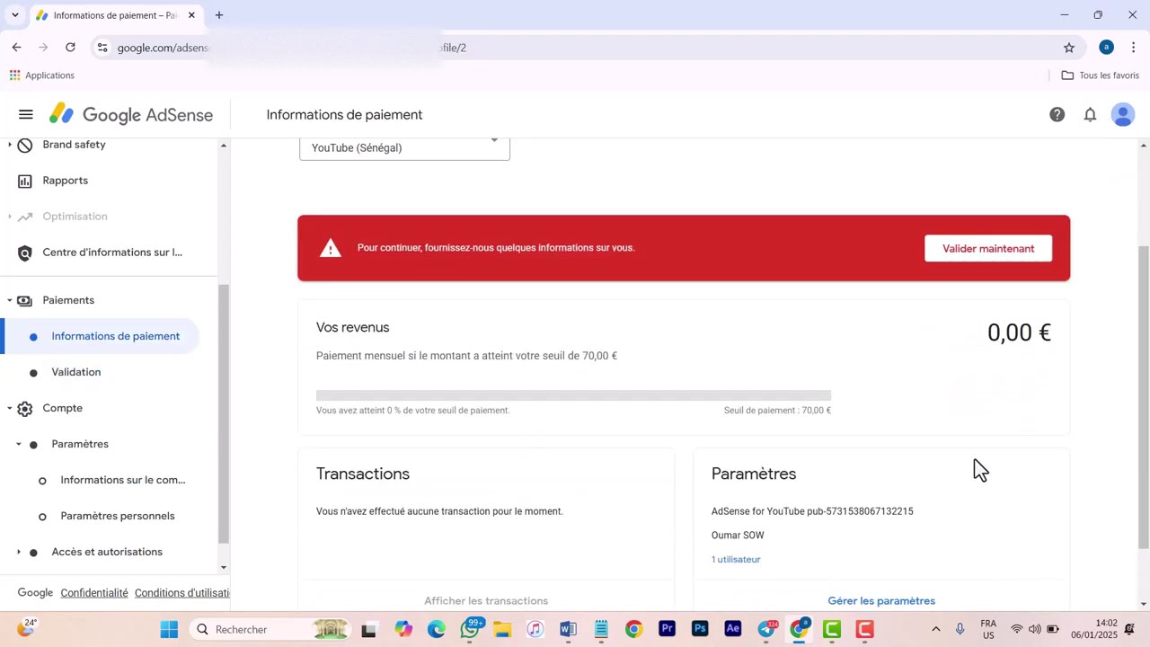Close the Informations de paiement browser tab
Image resolution: width=1150 pixels, height=647 pixels.
pos(191,15)
